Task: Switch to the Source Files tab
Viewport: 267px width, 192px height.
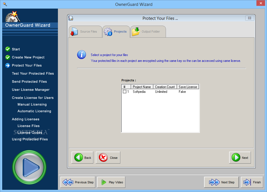Action: pyautogui.click(x=85, y=32)
